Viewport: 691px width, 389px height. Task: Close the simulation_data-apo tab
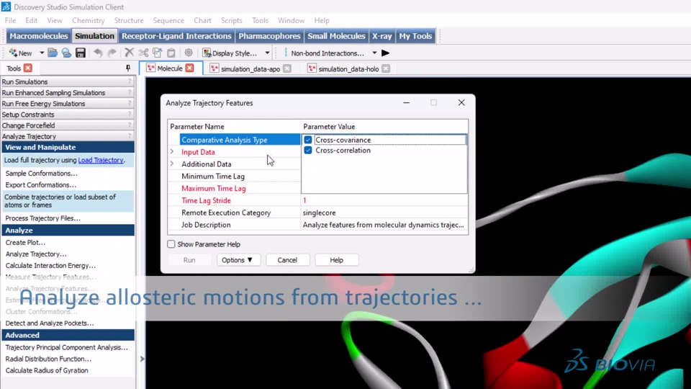point(287,69)
